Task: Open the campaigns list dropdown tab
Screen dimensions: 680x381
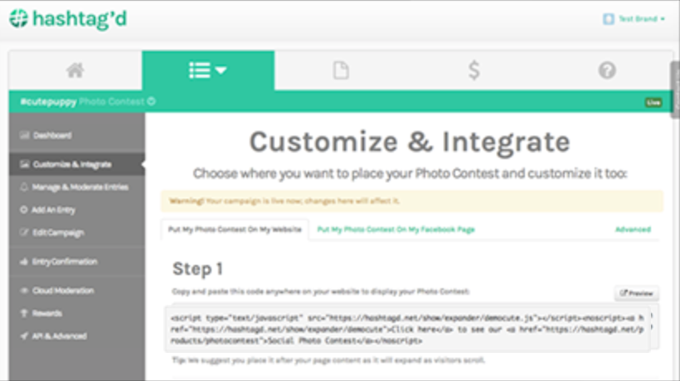Action: click(207, 70)
